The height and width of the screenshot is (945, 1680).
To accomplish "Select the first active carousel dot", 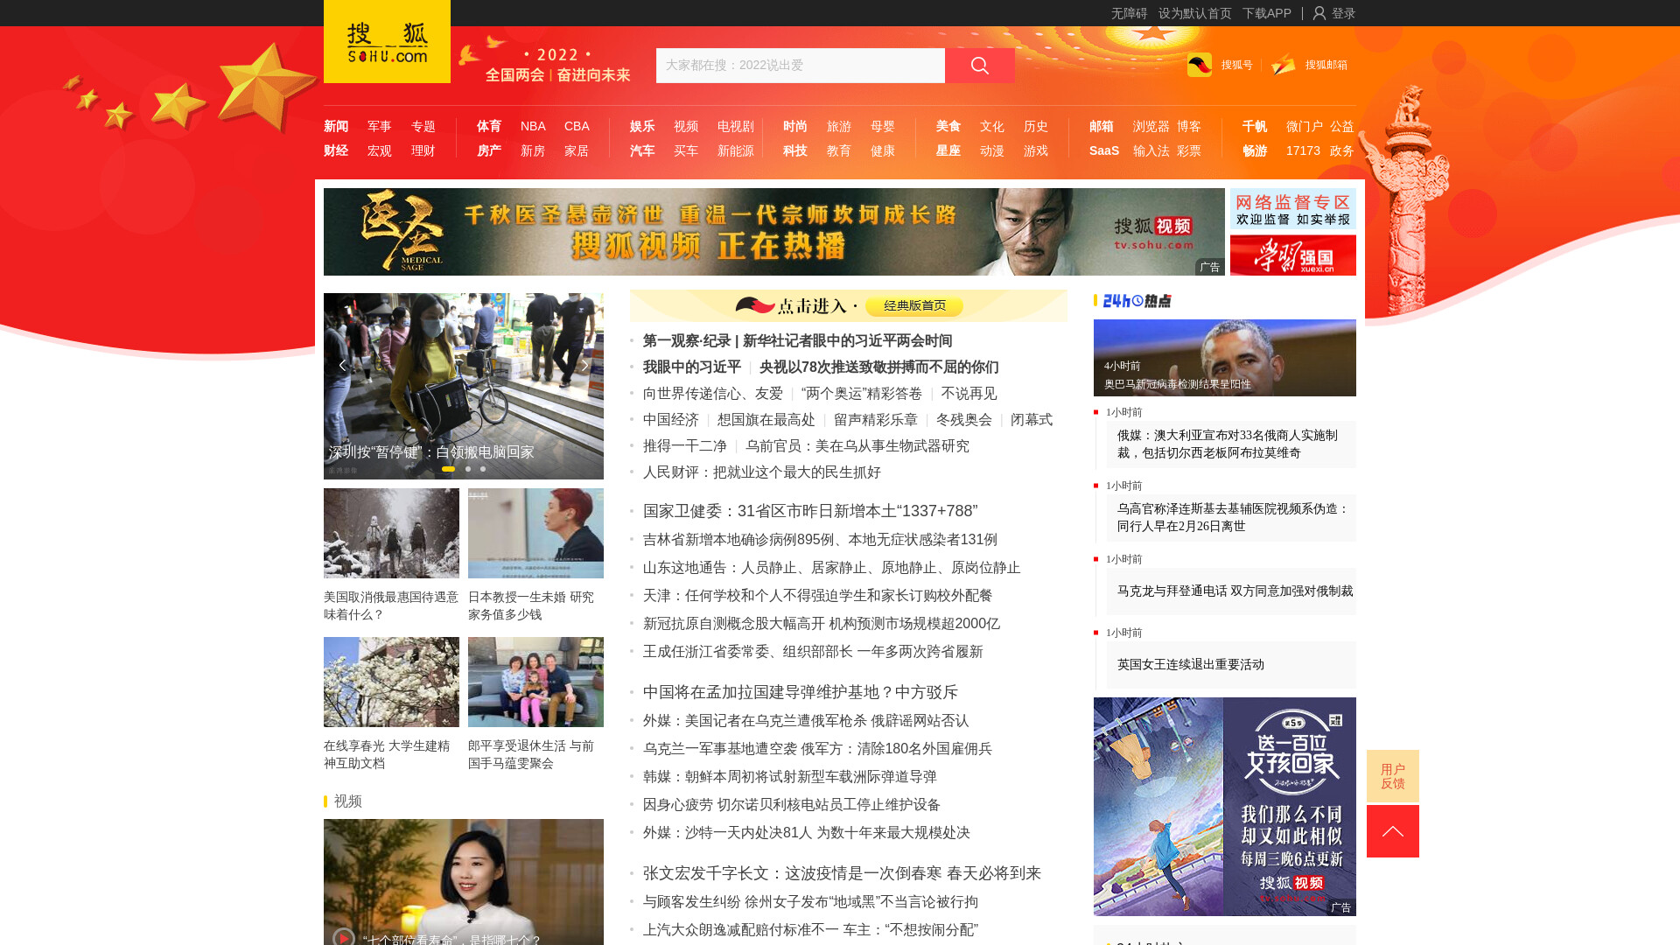I will (x=449, y=469).
